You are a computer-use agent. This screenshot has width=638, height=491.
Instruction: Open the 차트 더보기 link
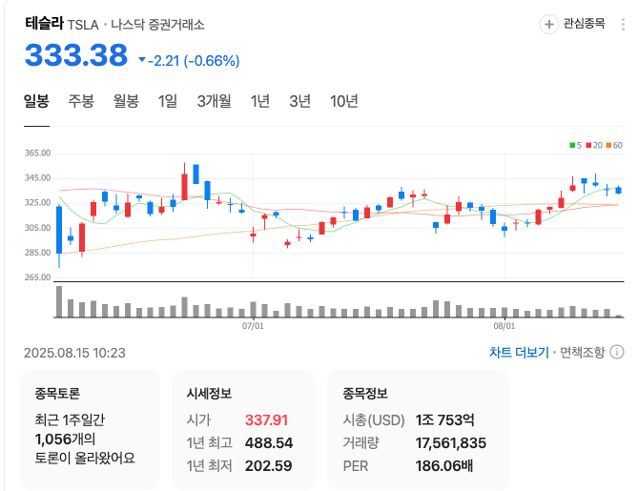click(x=519, y=352)
